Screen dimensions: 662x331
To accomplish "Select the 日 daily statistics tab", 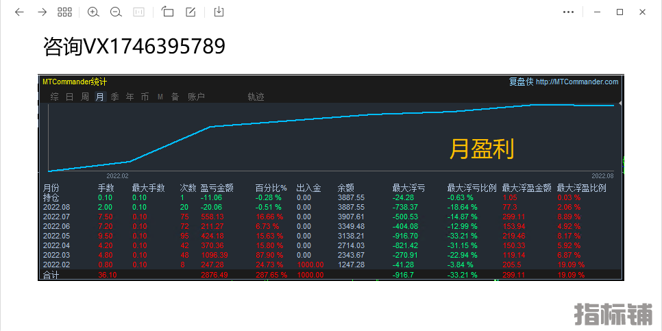I will click(70, 97).
